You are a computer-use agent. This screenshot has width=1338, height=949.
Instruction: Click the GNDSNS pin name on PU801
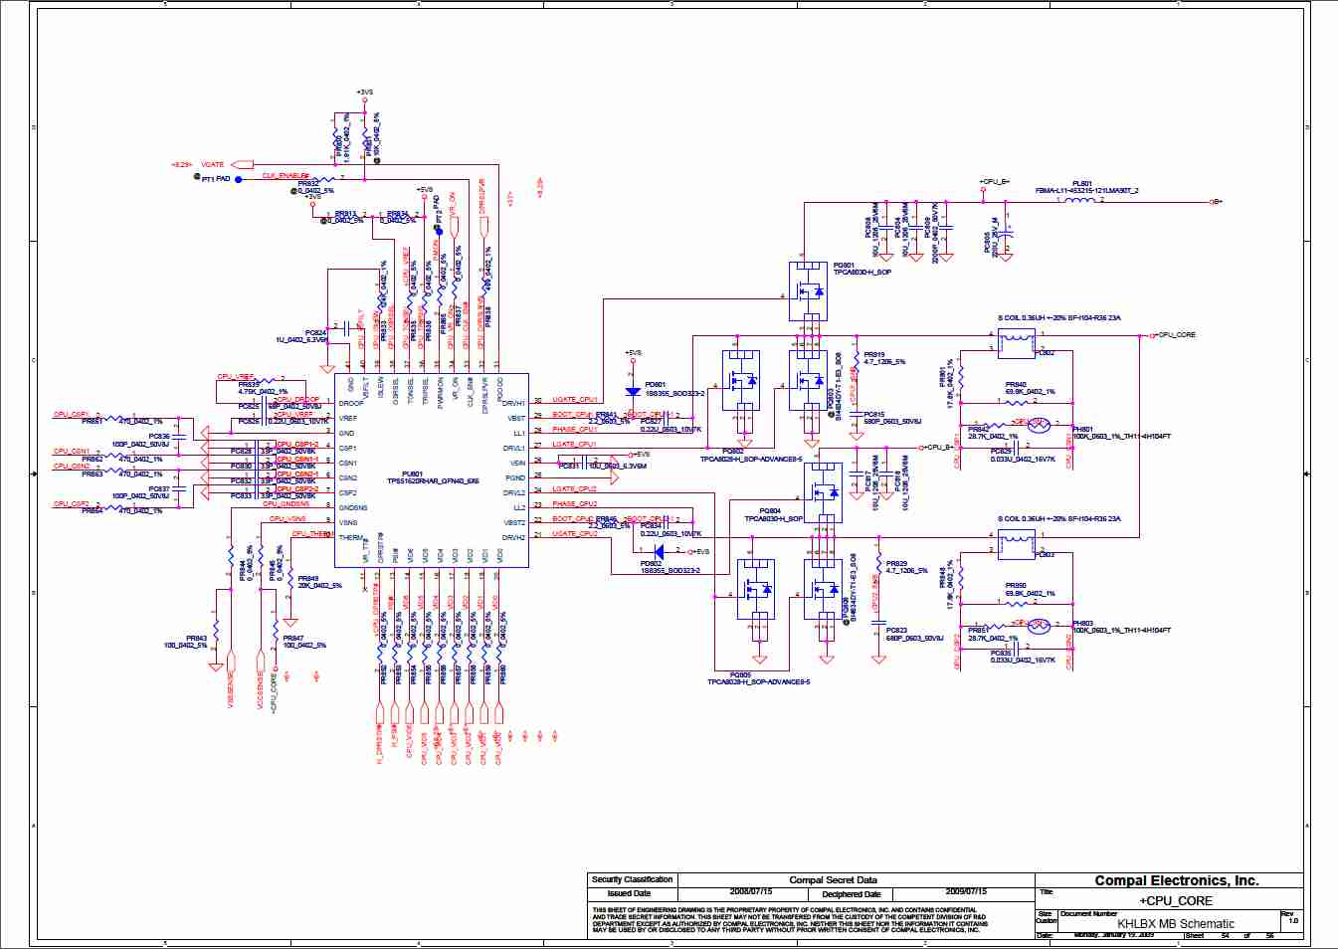pyautogui.click(x=353, y=508)
